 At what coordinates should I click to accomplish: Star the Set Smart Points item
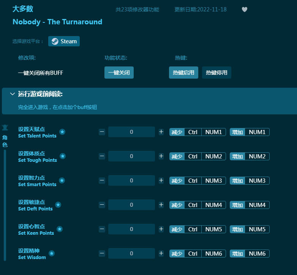click(62, 180)
